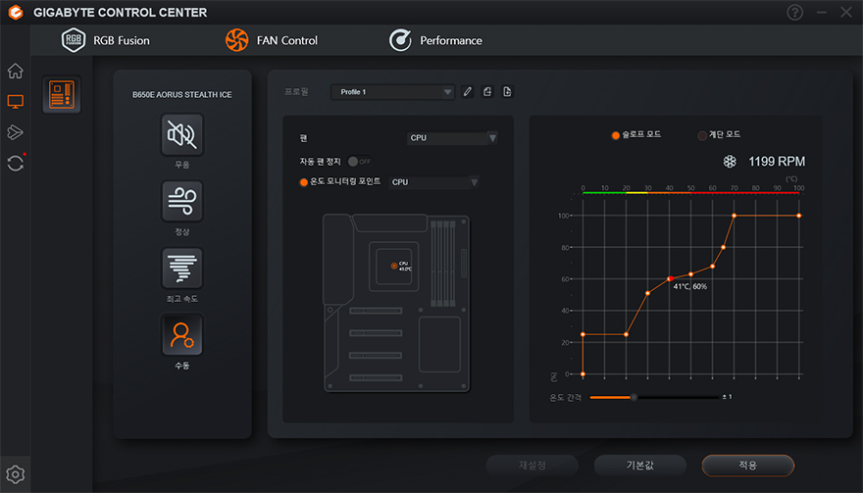The image size is (863, 493).
Task: Click the curve point at 30°C, 51%
Action: 648,293
